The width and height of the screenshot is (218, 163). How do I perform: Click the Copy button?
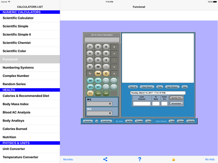pos(160,87)
